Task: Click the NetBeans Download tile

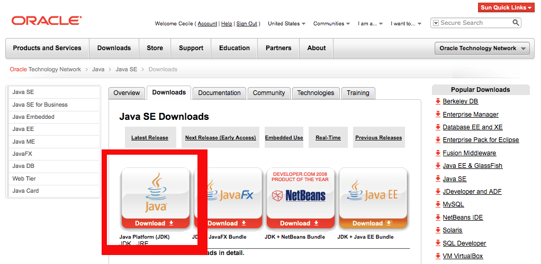Action: [x=300, y=199]
